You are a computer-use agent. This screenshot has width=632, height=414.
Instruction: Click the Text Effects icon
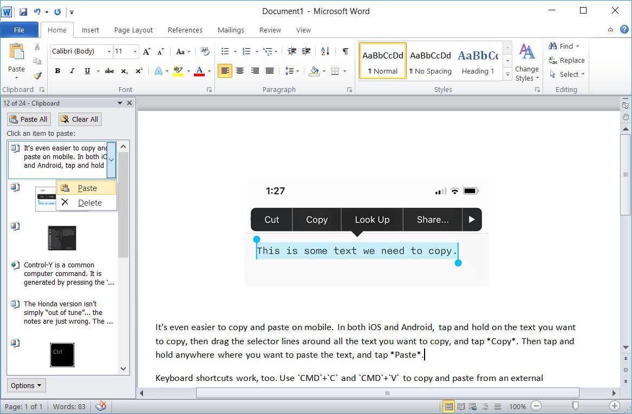point(159,71)
